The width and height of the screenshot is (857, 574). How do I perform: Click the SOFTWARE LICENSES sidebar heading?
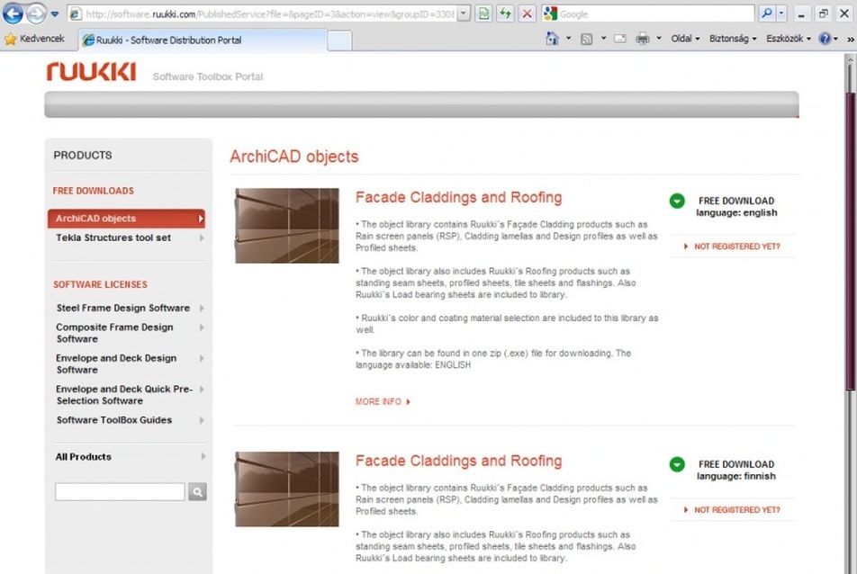[100, 284]
